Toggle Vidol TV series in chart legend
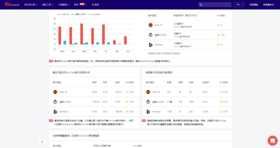280x148 pixels. (x=63, y=14)
